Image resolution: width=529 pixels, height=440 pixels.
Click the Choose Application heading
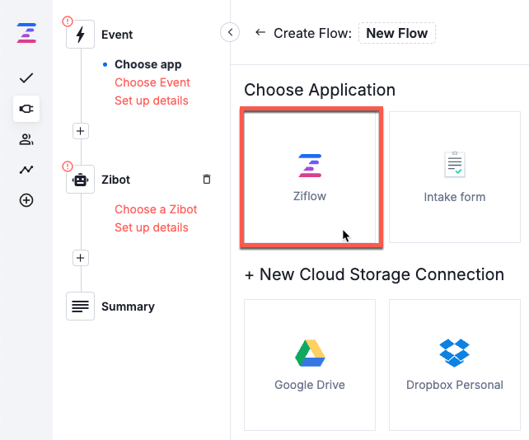[320, 90]
